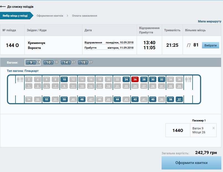Select seat 37 on lower row

pyautogui.click(x=179, y=99)
